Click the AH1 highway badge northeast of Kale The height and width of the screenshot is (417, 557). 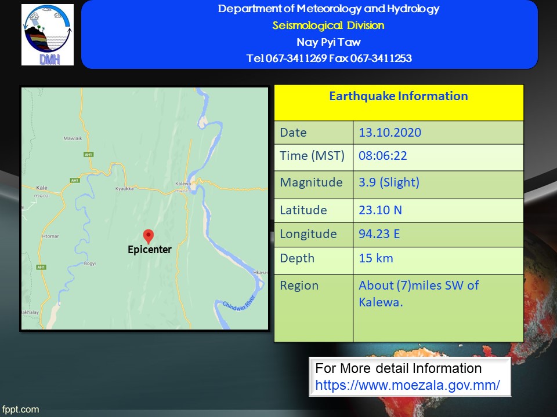pyautogui.click(x=74, y=181)
